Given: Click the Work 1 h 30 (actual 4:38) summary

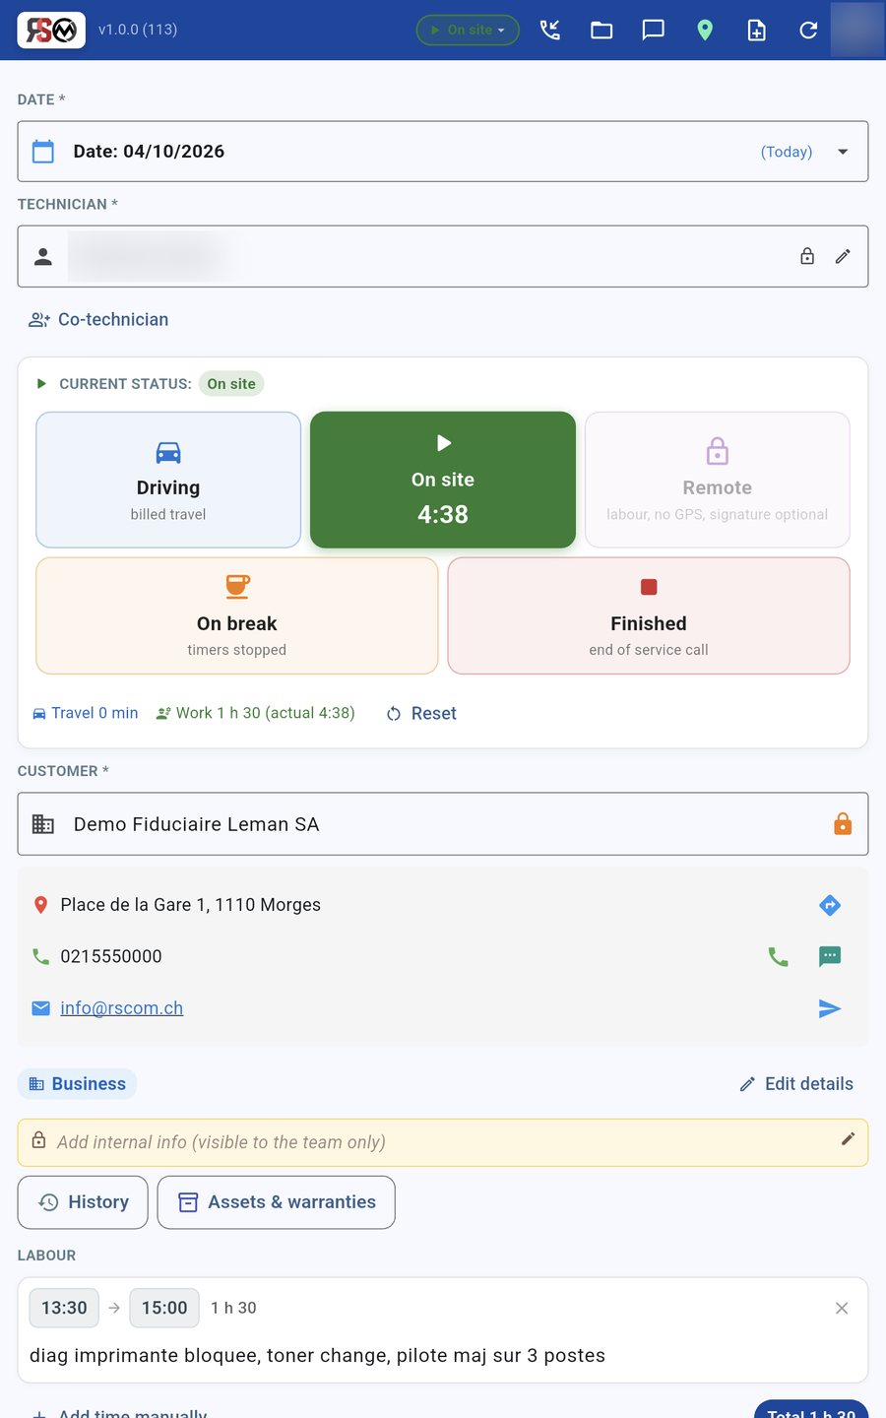Looking at the screenshot, I should pyautogui.click(x=256, y=713).
